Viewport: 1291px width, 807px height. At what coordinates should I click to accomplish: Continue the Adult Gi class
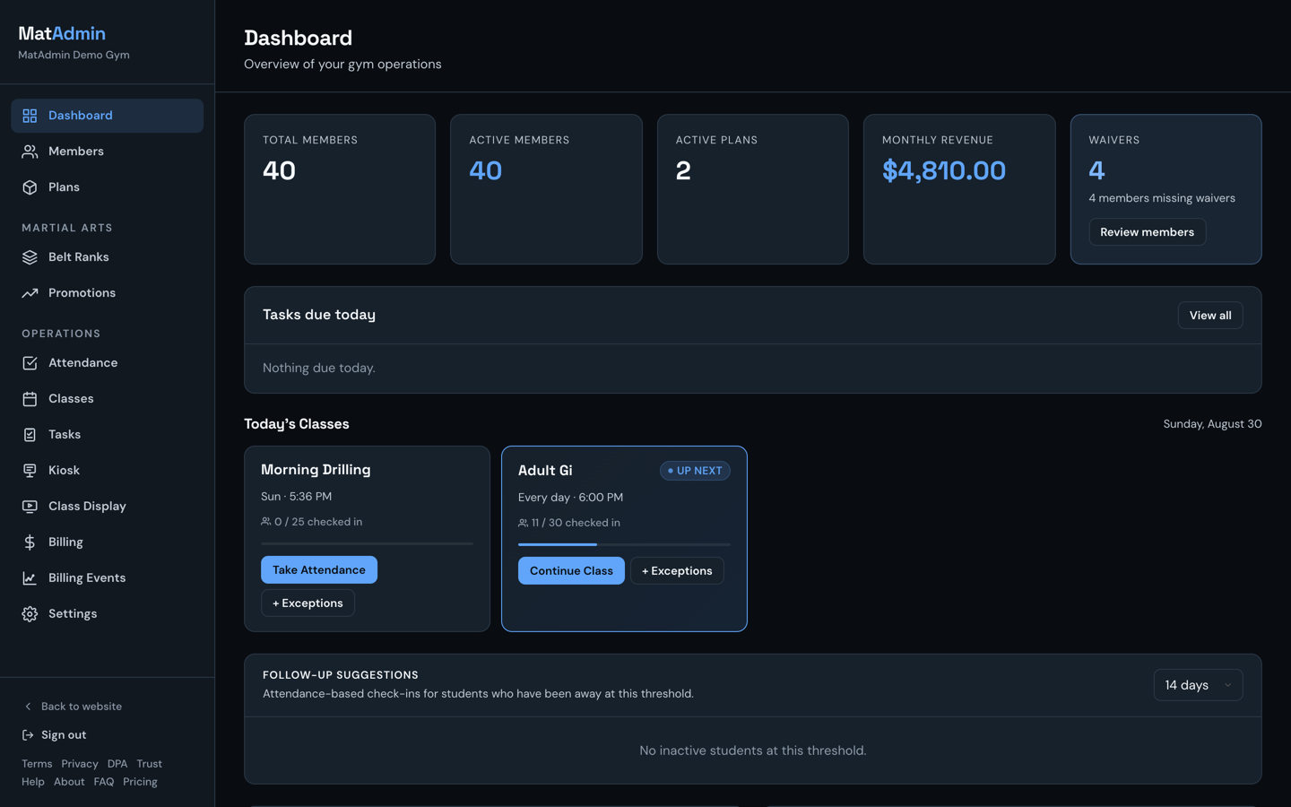tap(571, 571)
